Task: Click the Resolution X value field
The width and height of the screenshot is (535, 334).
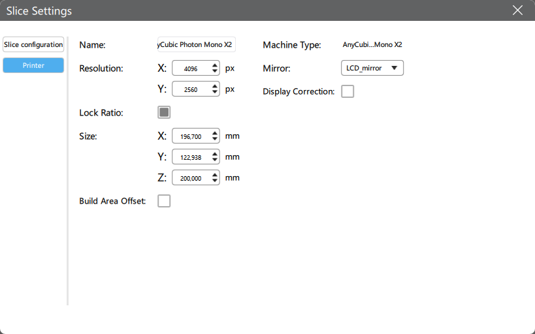Action: [191, 68]
